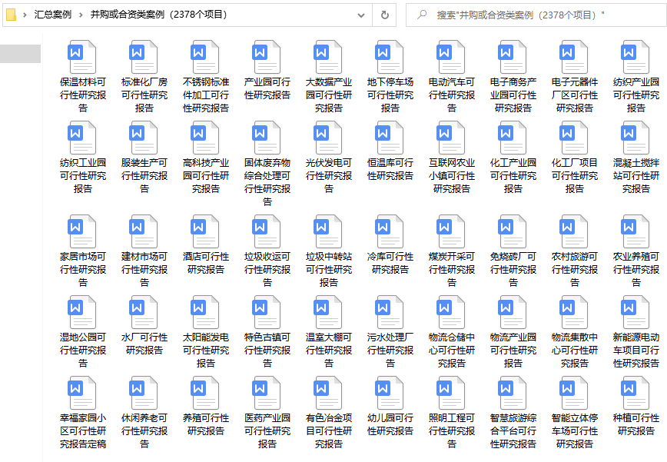Click the 光伏发电可行性研究报告 file icon
This screenshot has width=667, height=462.
pos(329,138)
